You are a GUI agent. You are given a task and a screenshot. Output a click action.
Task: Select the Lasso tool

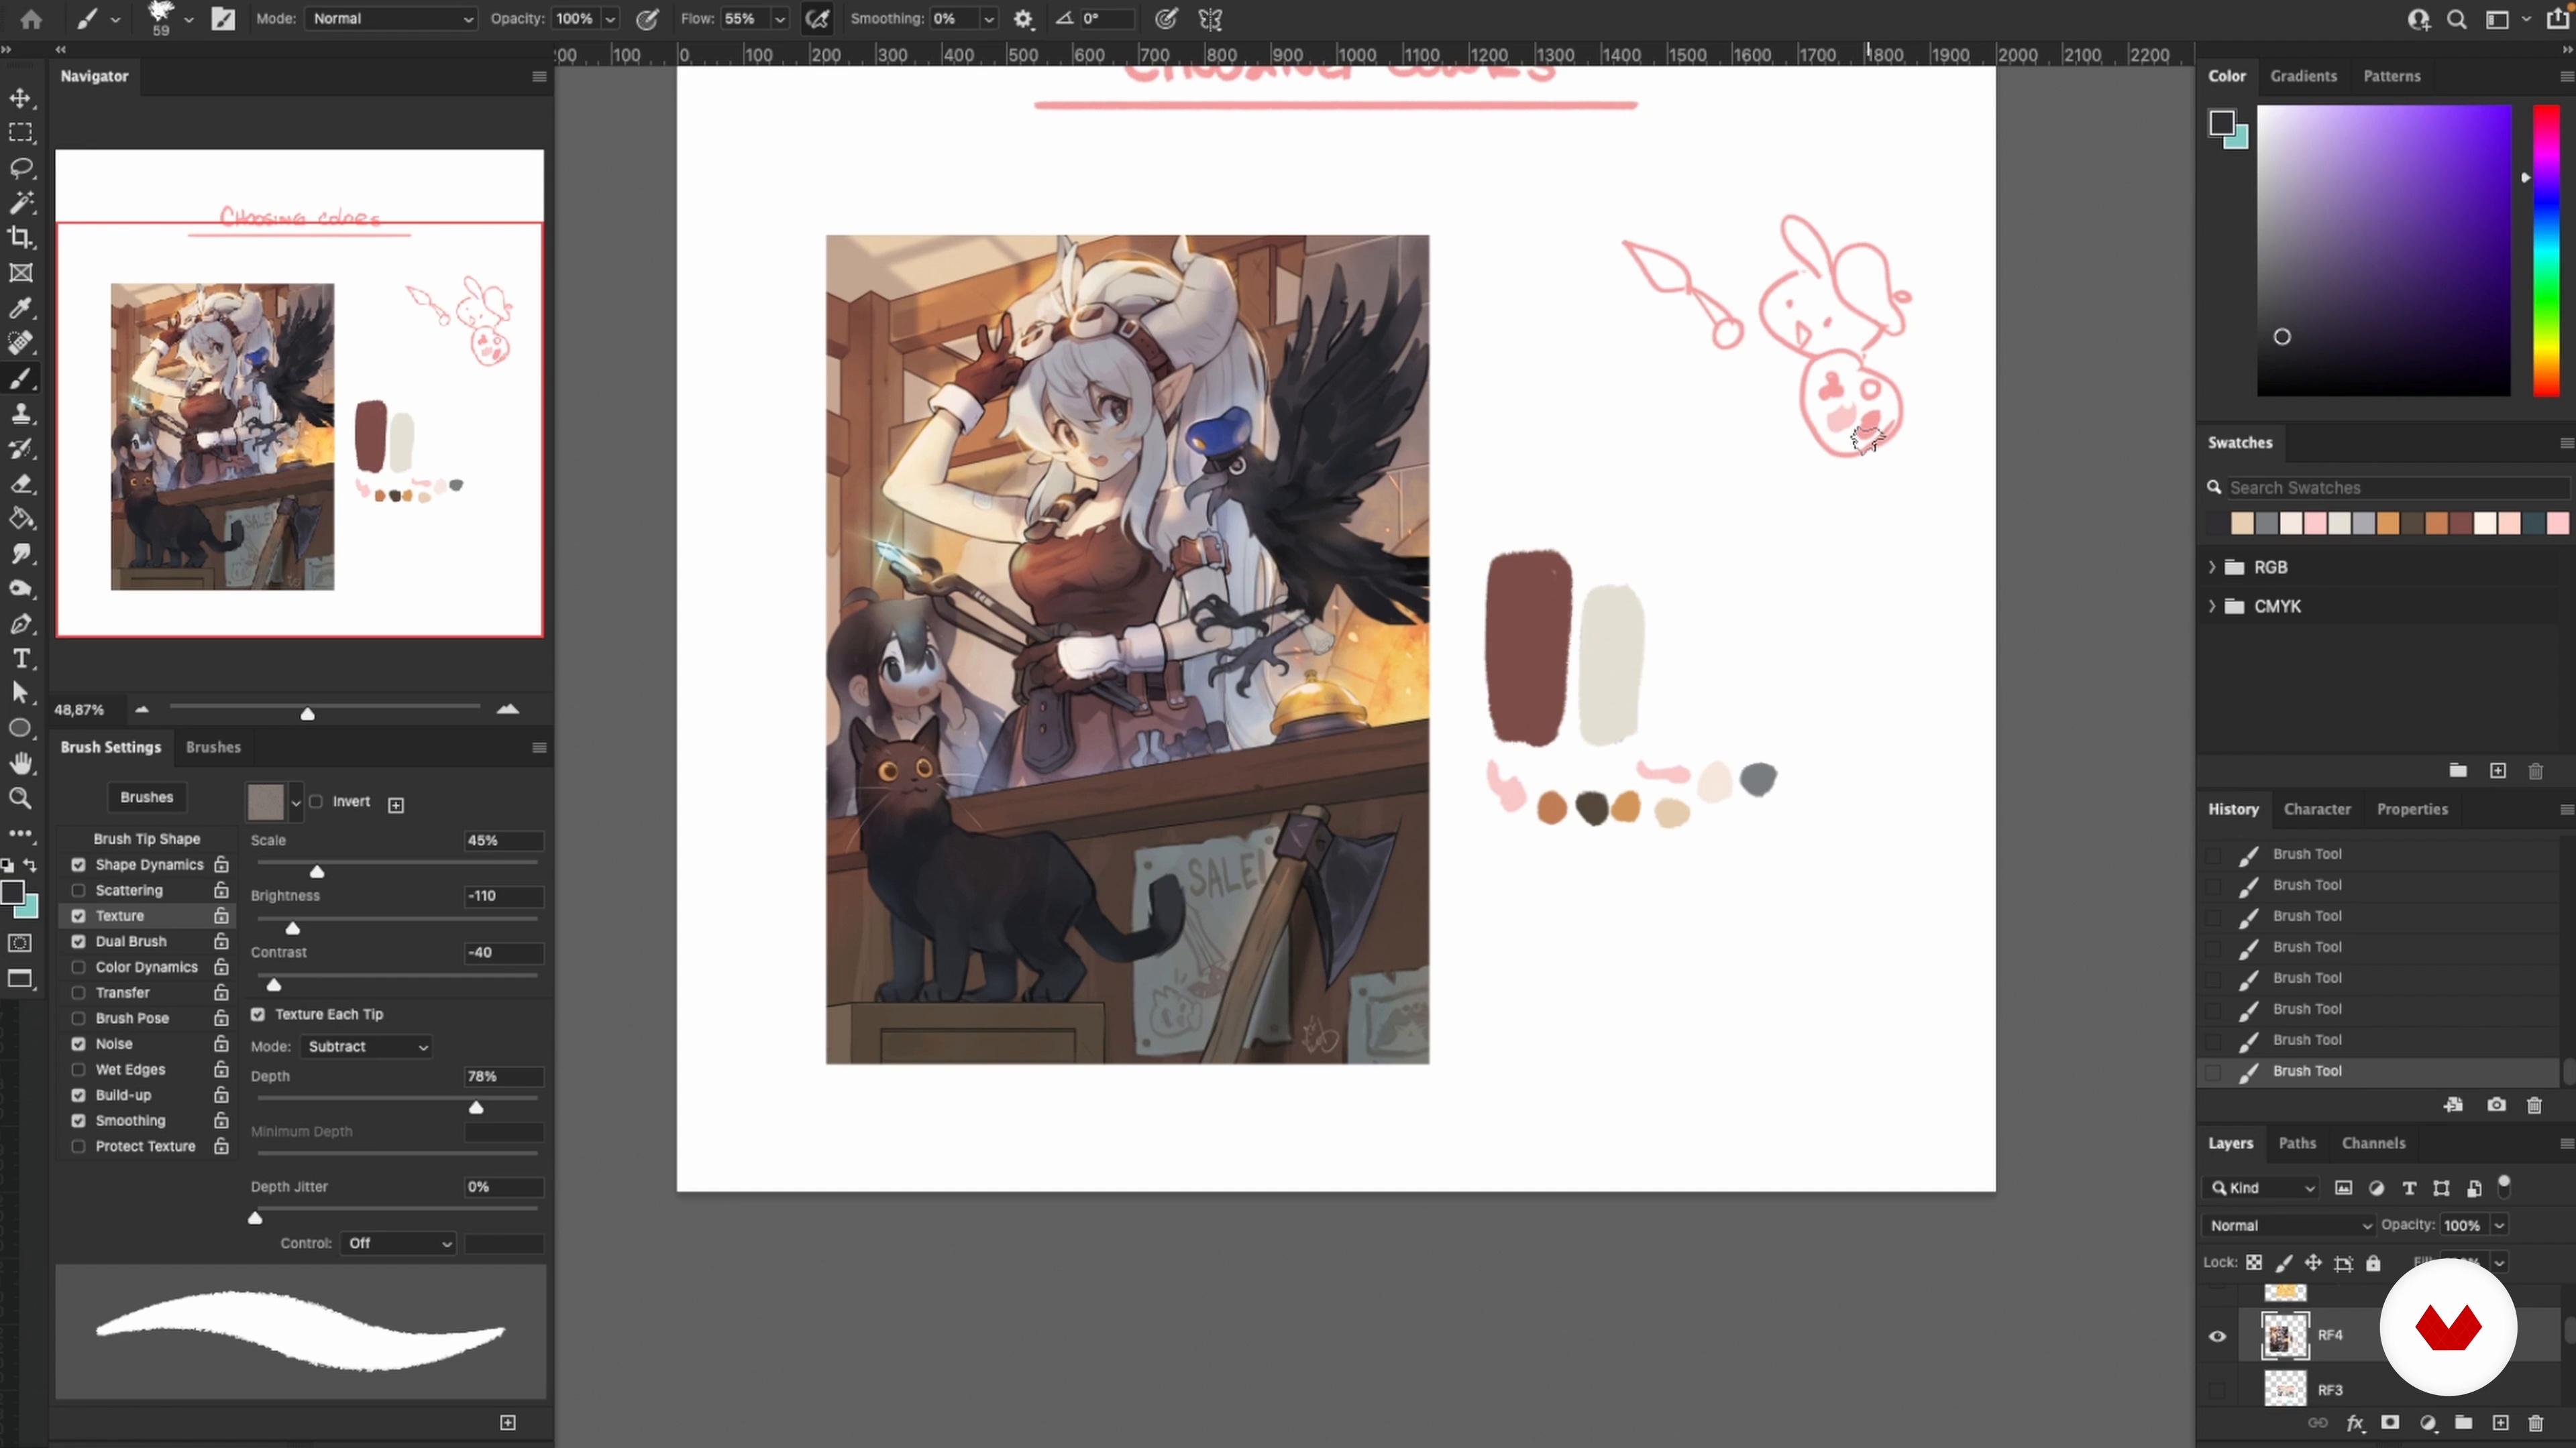(x=21, y=167)
